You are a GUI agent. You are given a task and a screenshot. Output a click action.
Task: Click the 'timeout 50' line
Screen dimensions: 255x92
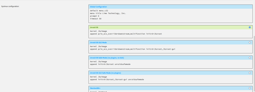click(x=96, y=19)
